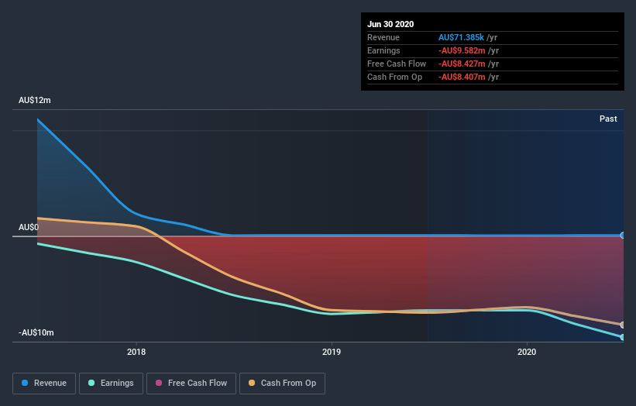This screenshot has height=406, width=636.
Task: Click the blue Revenue endpoint marker
Action: click(623, 236)
